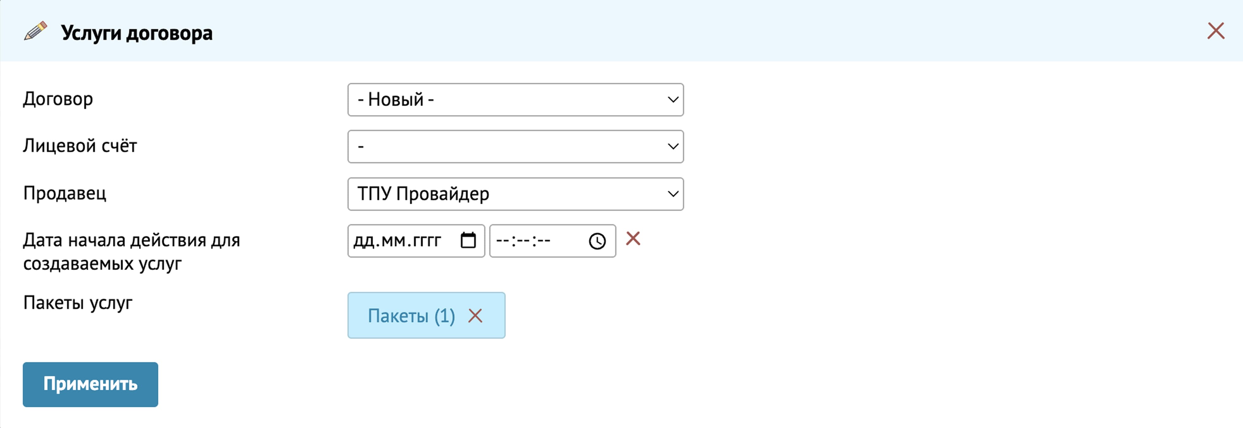
Task: Click the Лицевой счёт field label
Action: click(80, 146)
